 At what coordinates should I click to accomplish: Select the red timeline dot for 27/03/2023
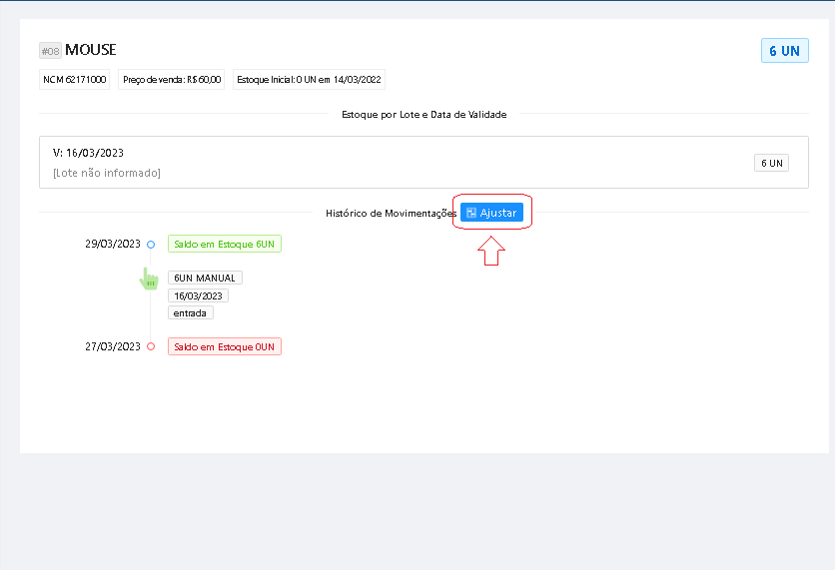click(x=151, y=346)
